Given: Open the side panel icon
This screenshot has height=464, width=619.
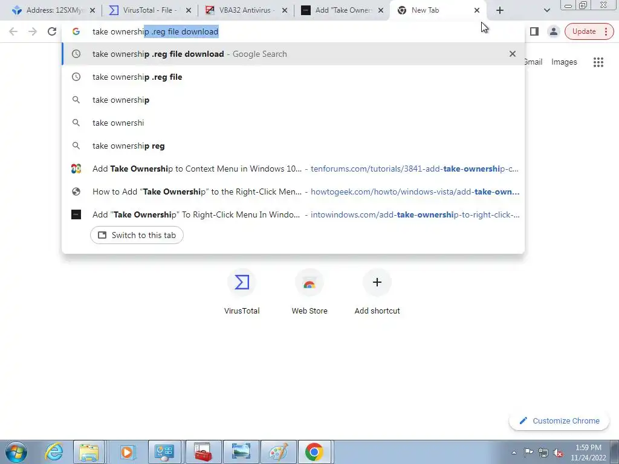Looking at the screenshot, I should pos(534,31).
